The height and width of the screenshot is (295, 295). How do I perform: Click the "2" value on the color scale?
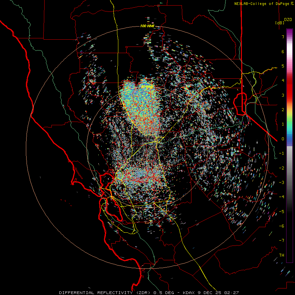pyautogui.click(x=283, y=110)
